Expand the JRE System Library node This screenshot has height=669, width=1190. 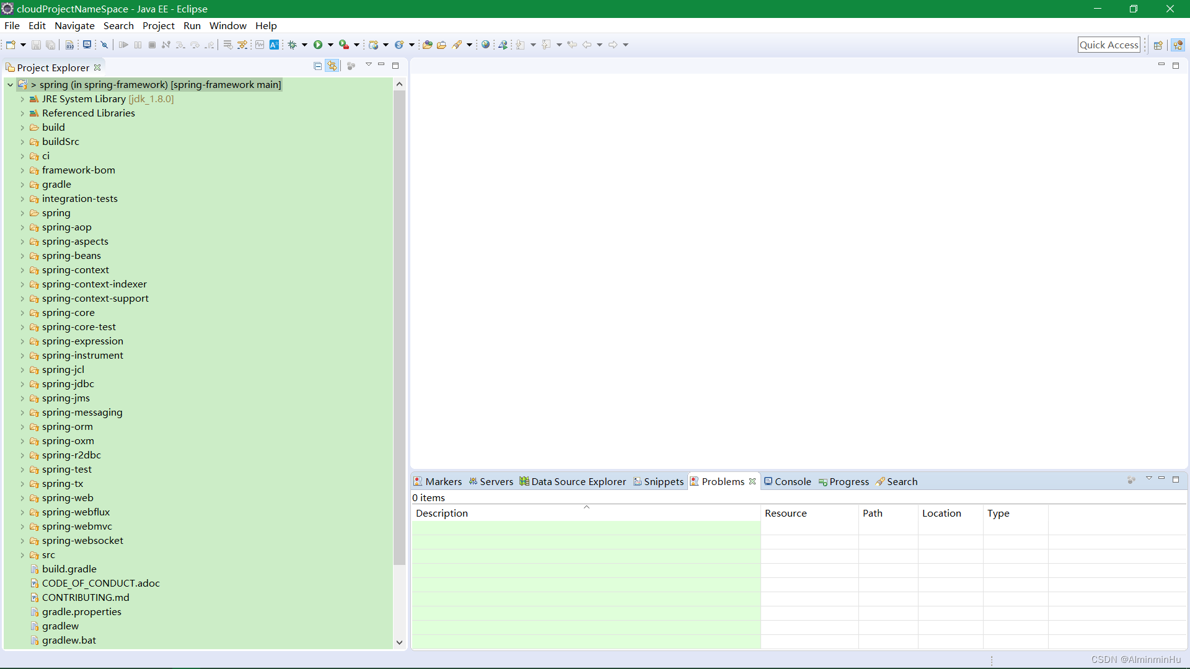pyautogui.click(x=22, y=99)
